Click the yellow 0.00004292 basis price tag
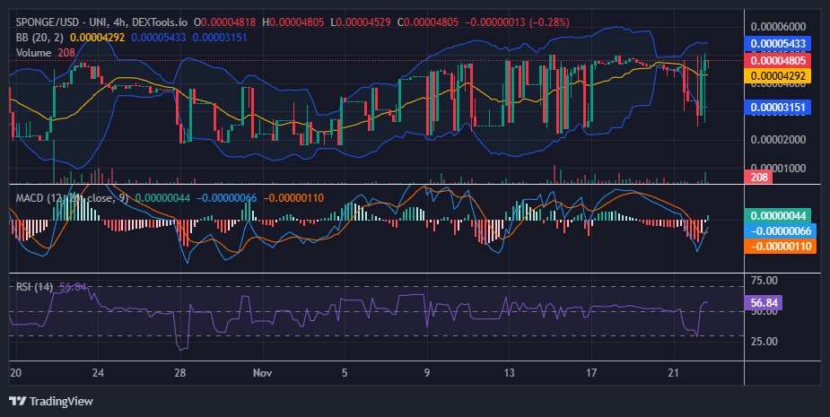 [x=778, y=75]
